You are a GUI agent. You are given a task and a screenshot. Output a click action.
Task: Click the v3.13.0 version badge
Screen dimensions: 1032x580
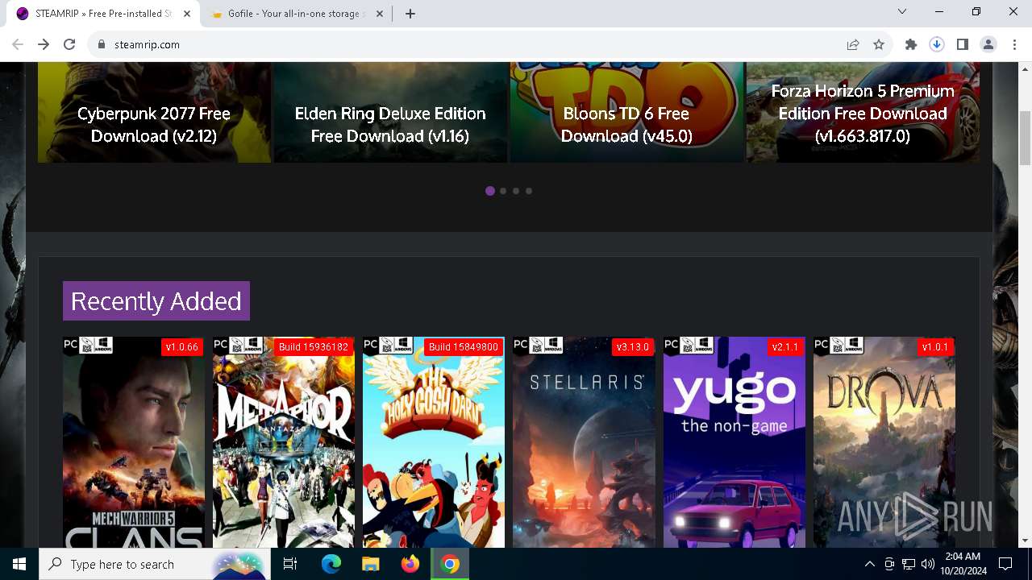(633, 347)
